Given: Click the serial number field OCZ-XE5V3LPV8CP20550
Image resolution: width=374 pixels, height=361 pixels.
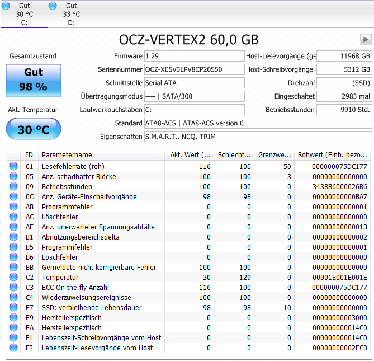Looking at the screenshot, I should [x=195, y=69].
